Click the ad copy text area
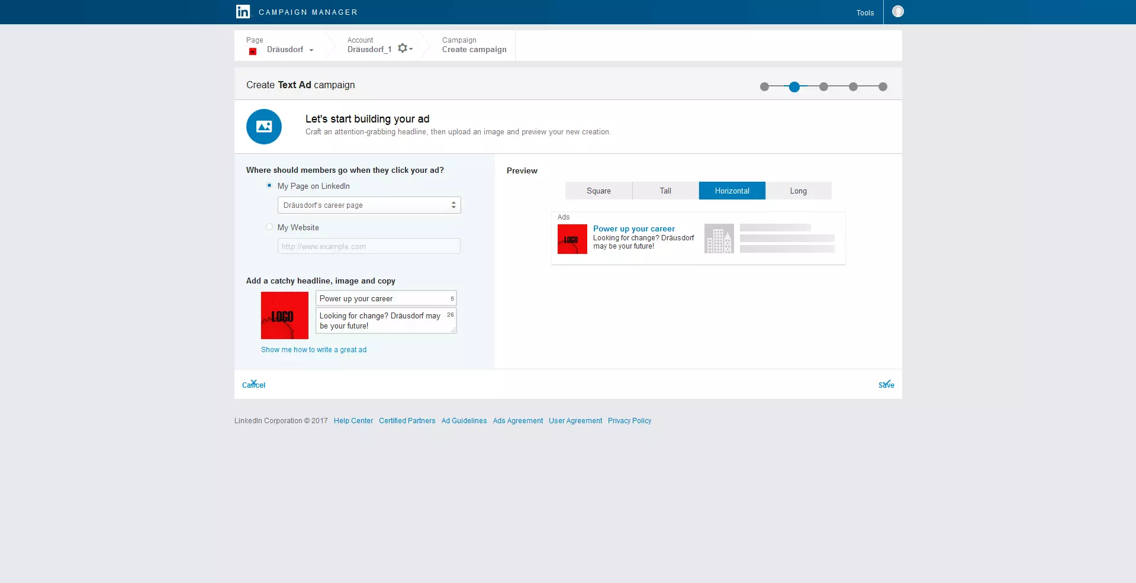 click(386, 321)
